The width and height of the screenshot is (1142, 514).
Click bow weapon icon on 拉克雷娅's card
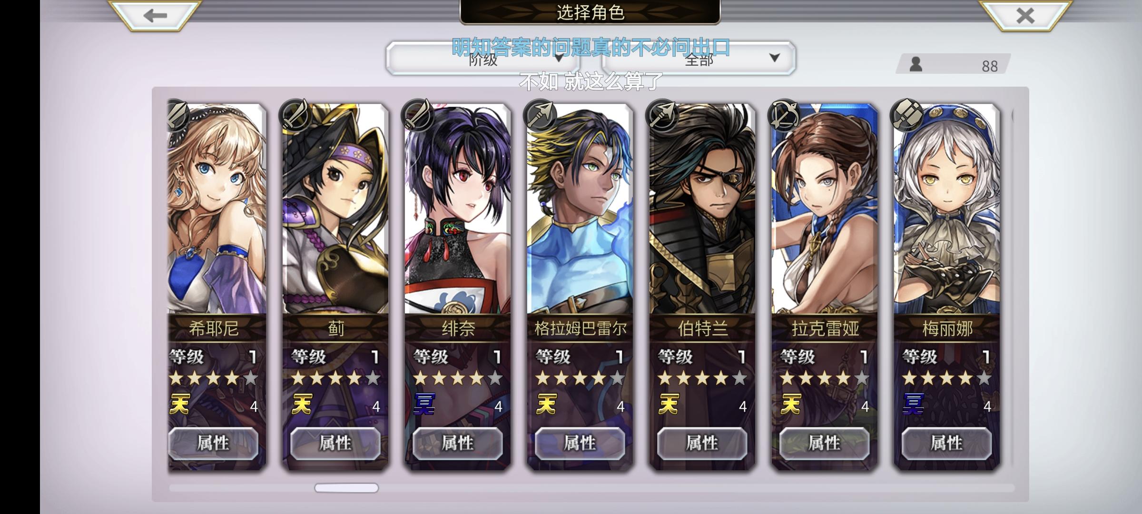(784, 115)
